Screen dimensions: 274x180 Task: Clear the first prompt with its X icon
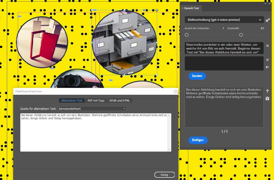point(267,46)
